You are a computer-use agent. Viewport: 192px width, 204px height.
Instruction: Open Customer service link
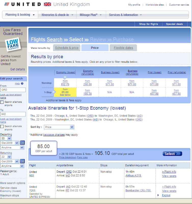tap(179, 5)
